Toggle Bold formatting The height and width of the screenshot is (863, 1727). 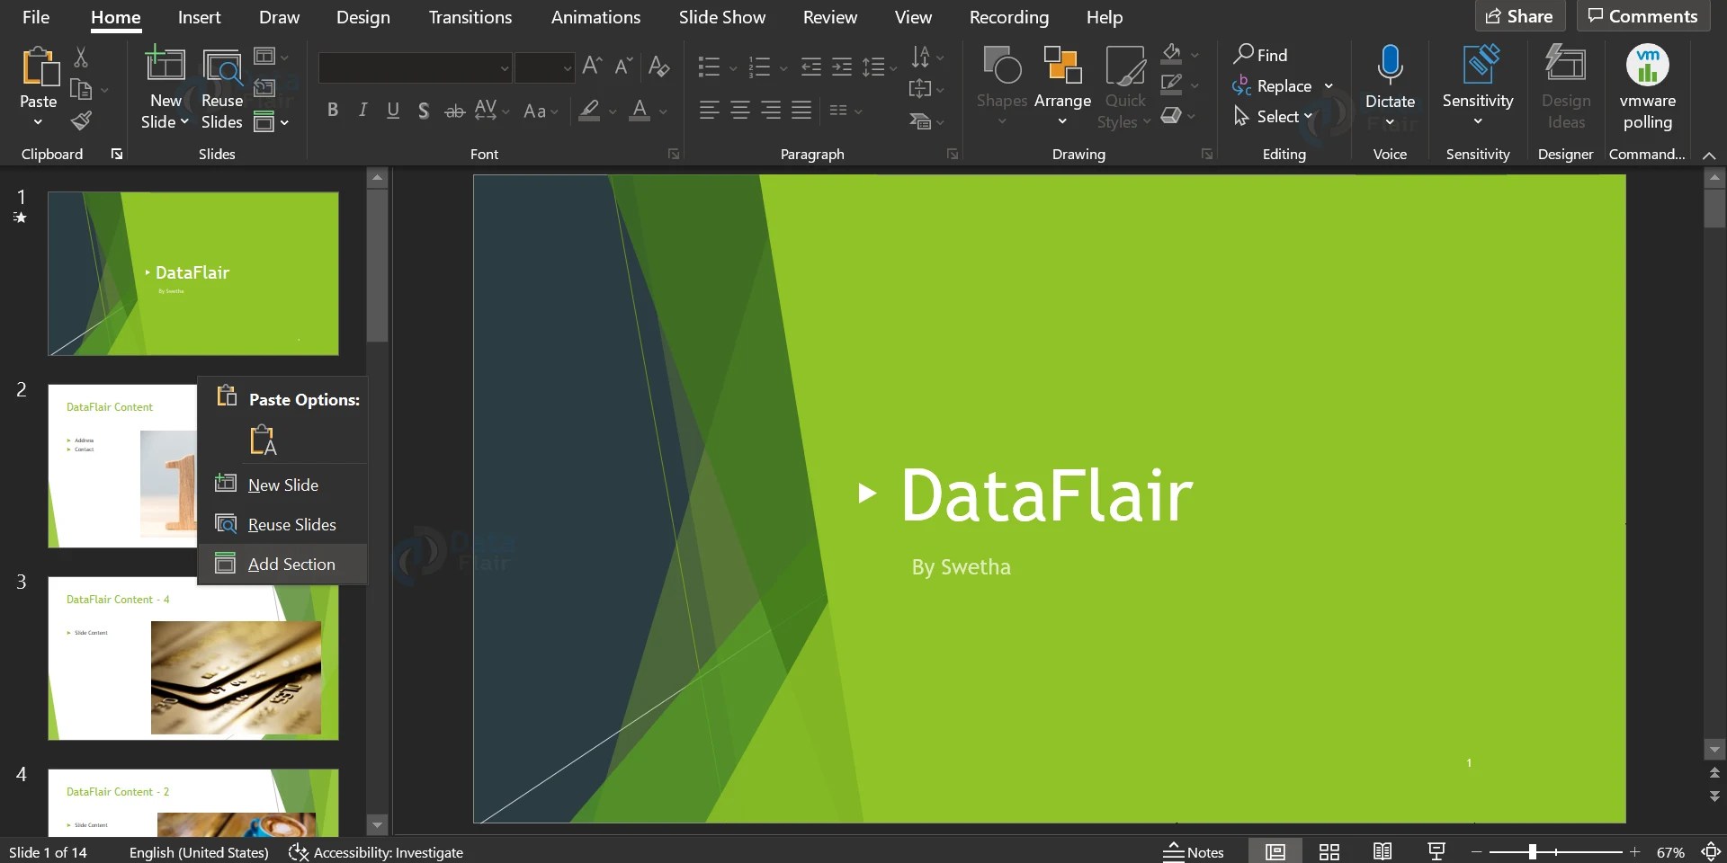333,111
